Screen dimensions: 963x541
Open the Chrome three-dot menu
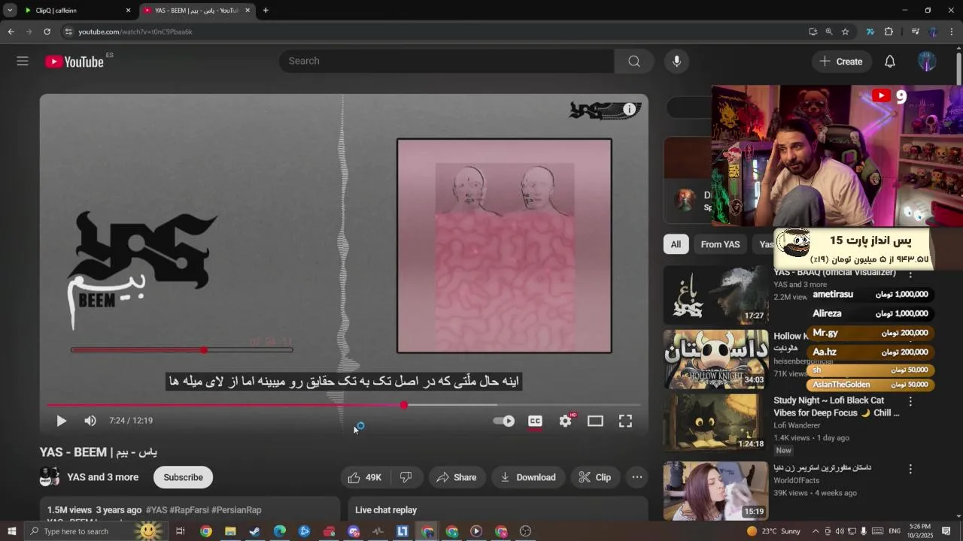(952, 32)
